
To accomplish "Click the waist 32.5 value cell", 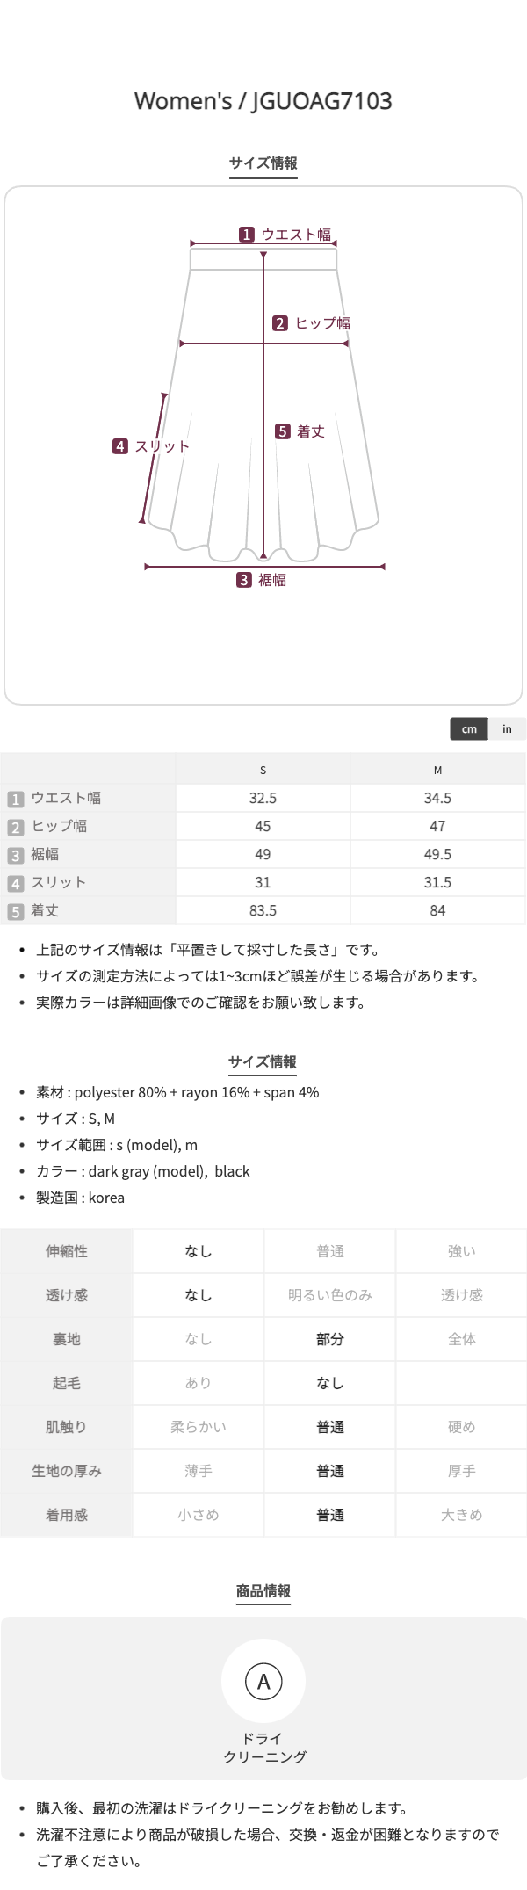I will click(x=263, y=798).
